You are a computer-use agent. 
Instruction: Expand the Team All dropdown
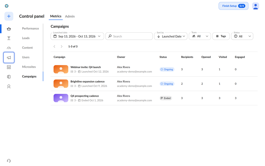[x=200, y=36]
